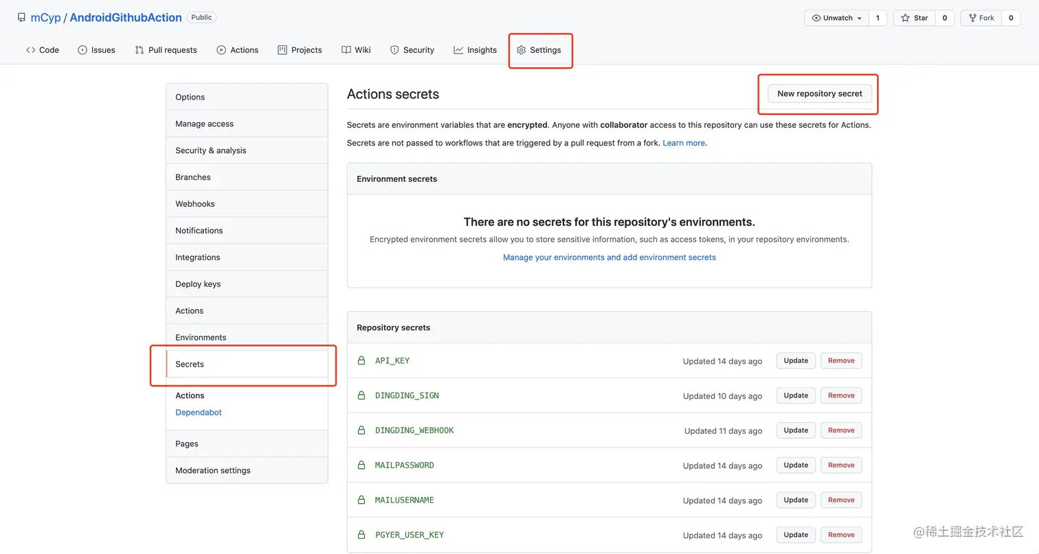Open the Actions tab in top navigation

[x=238, y=50]
